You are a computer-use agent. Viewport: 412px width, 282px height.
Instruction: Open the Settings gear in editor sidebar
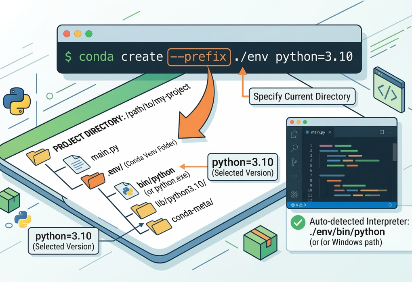pyautogui.click(x=294, y=194)
